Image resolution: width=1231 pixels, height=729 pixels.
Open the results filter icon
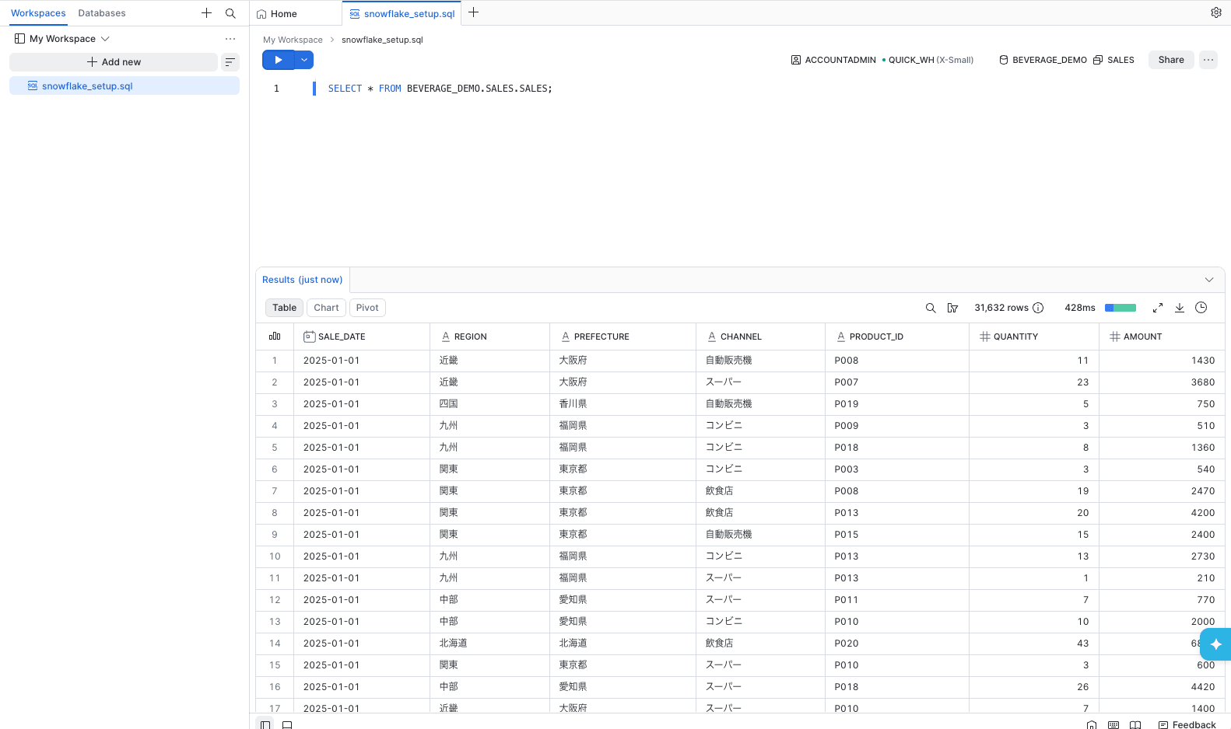coord(952,308)
